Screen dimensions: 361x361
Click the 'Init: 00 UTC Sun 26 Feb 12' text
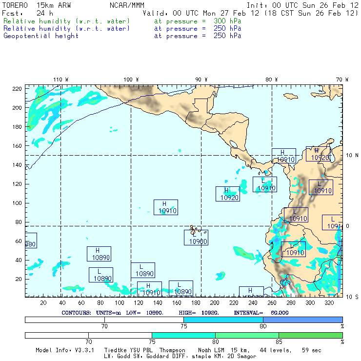coord(302,5)
